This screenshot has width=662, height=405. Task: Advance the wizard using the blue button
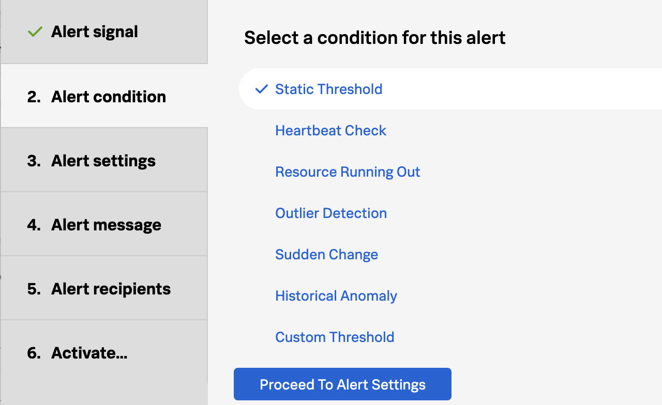(x=342, y=384)
